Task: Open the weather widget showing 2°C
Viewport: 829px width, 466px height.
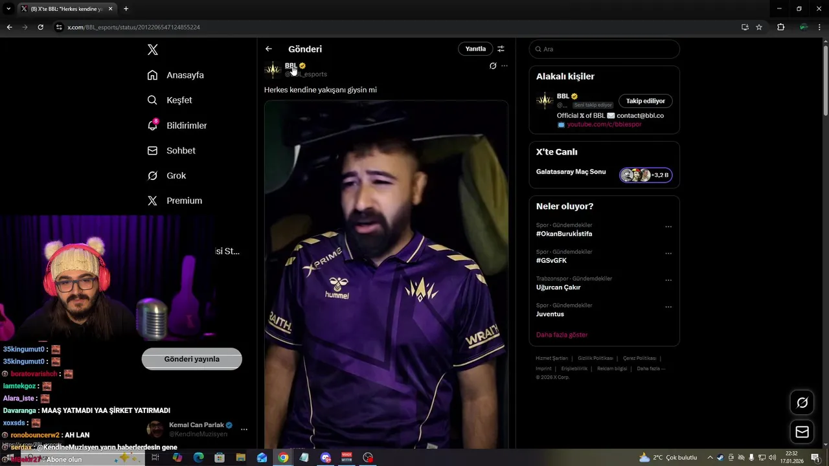Action: (668, 458)
